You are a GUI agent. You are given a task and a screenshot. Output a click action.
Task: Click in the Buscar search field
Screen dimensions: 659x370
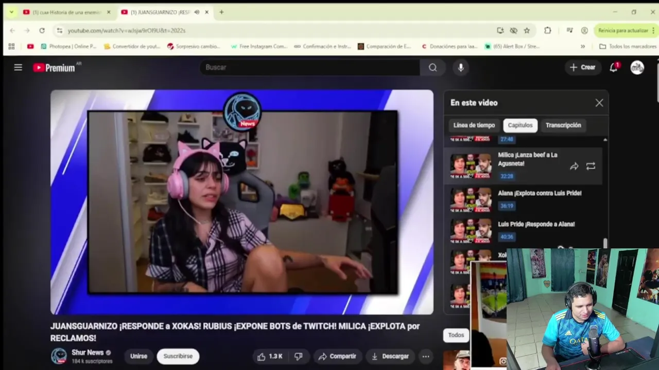coord(310,67)
